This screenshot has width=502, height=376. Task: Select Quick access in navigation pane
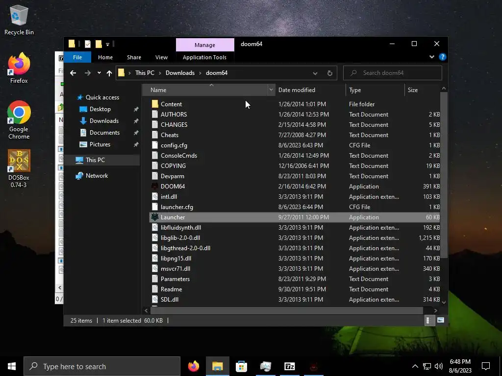(x=102, y=97)
